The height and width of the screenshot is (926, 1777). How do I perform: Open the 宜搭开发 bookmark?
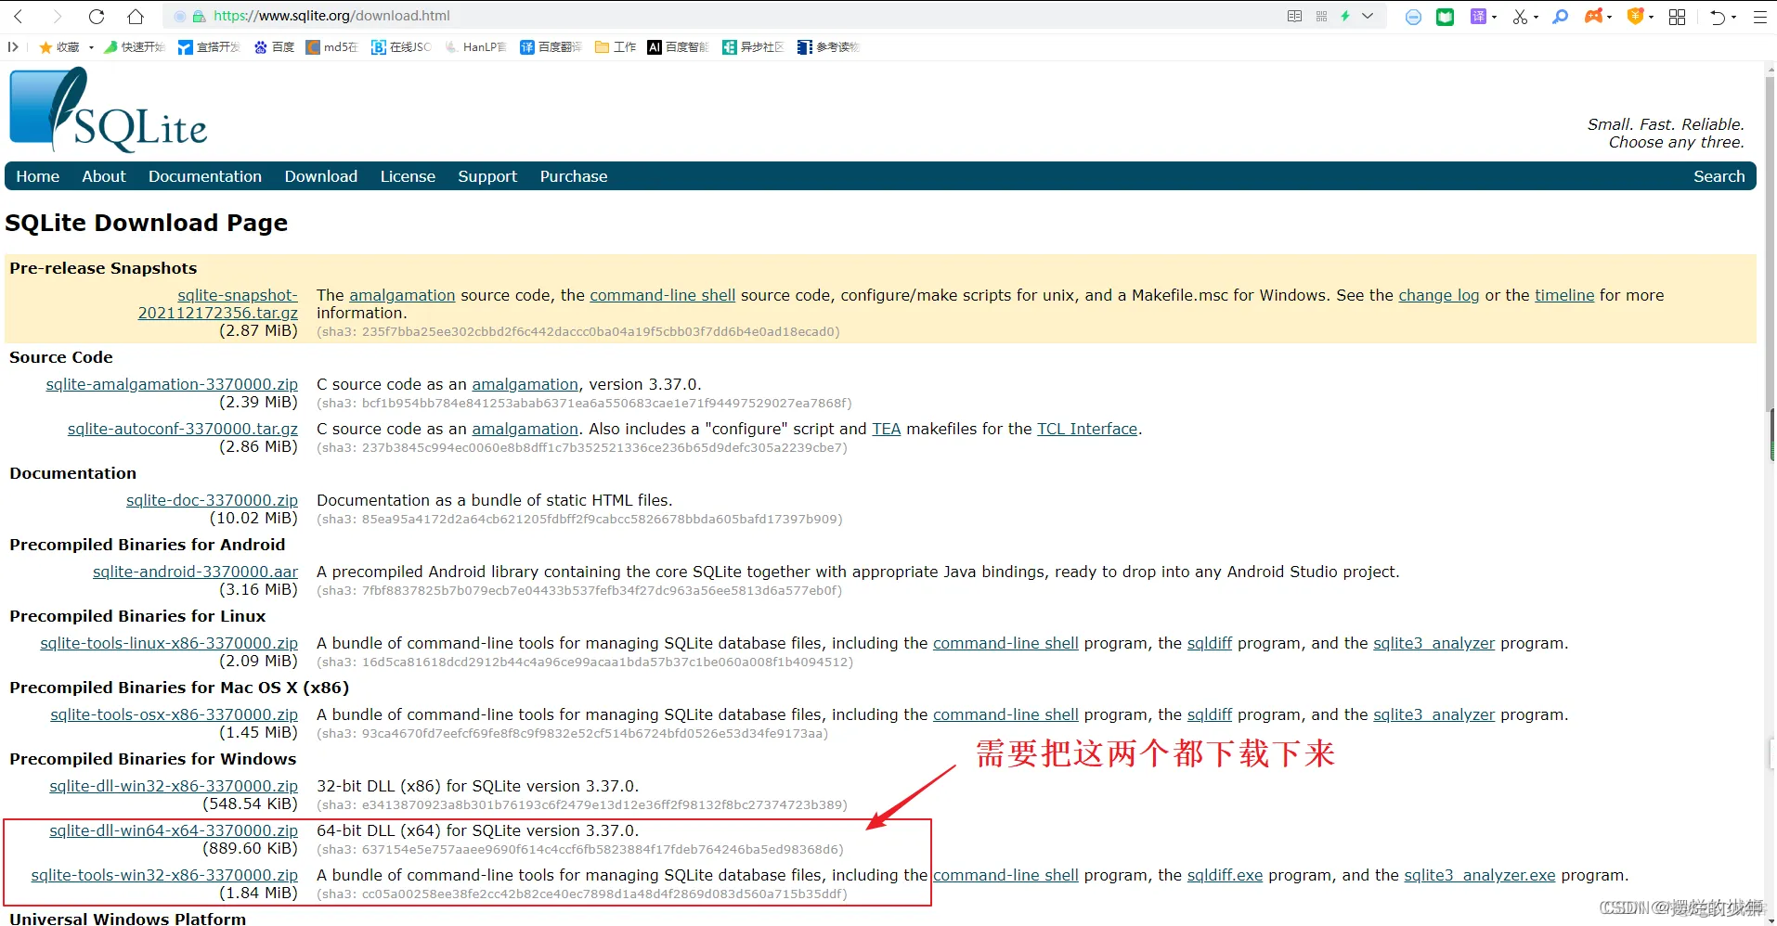coord(209,47)
